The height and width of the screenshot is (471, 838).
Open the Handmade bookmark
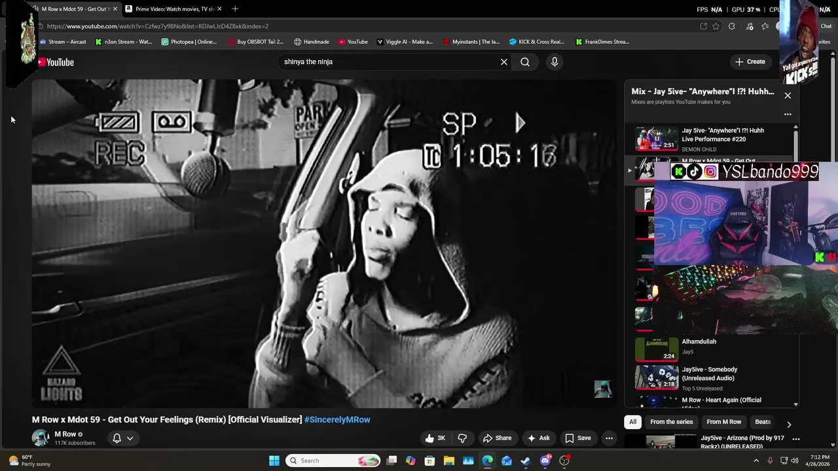(x=312, y=41)
